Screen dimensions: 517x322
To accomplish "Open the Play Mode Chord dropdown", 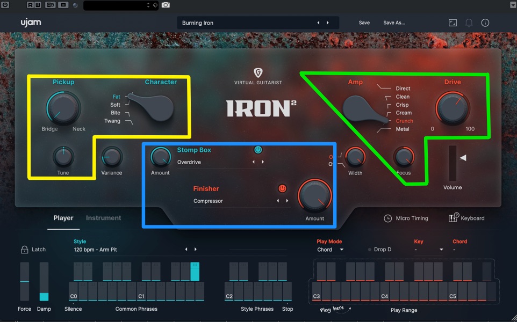I will click(x=330, y=250).
